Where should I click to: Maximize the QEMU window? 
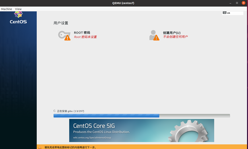[237, 3]
